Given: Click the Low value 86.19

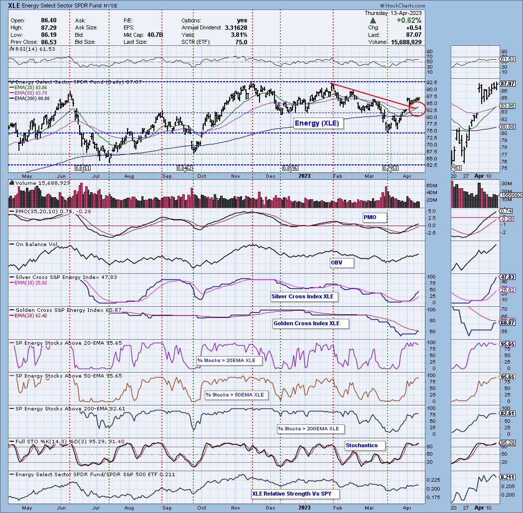Looking at the screenshot, I should pos(48,35).
